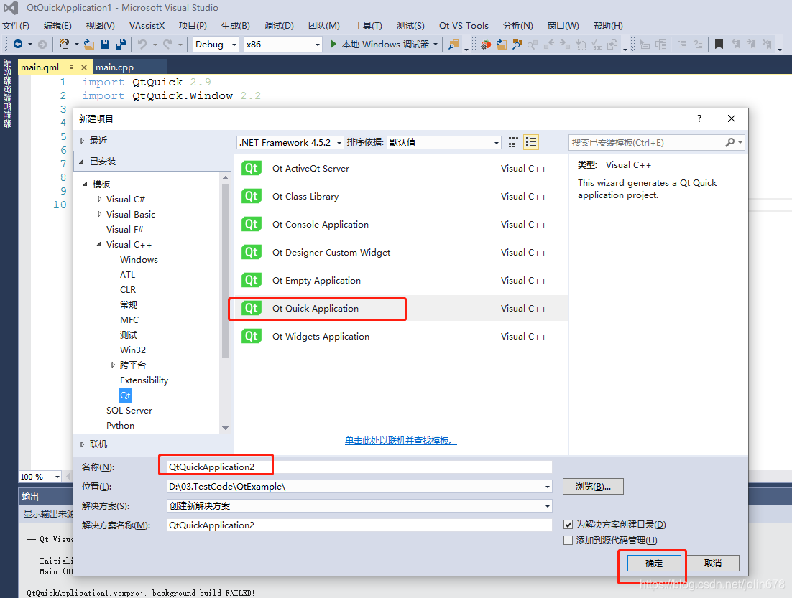Select the MFC item in the template tree

(129, 320)
